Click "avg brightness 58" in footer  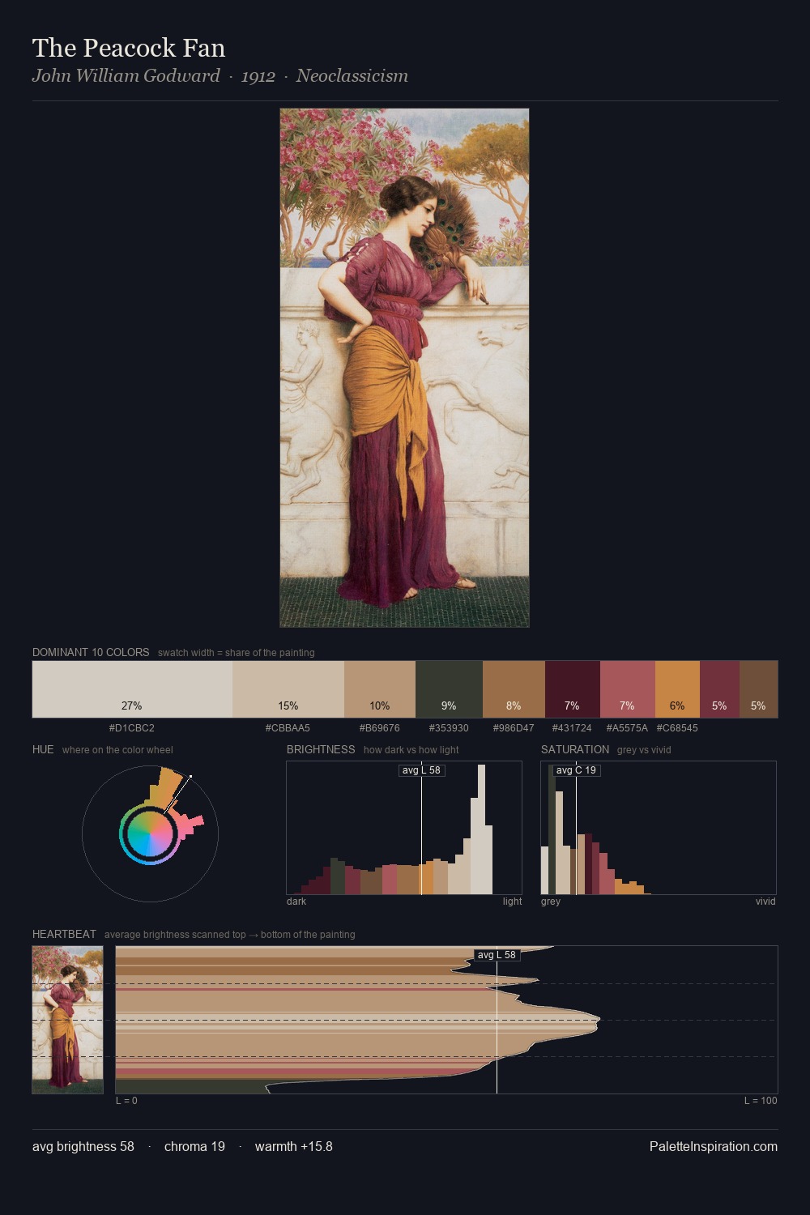[83, 1146]
